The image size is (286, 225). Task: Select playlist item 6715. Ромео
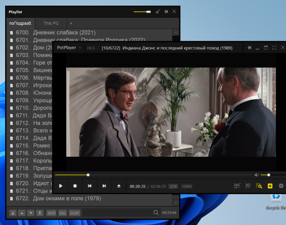pyautogui.click(x=31, y=146)
